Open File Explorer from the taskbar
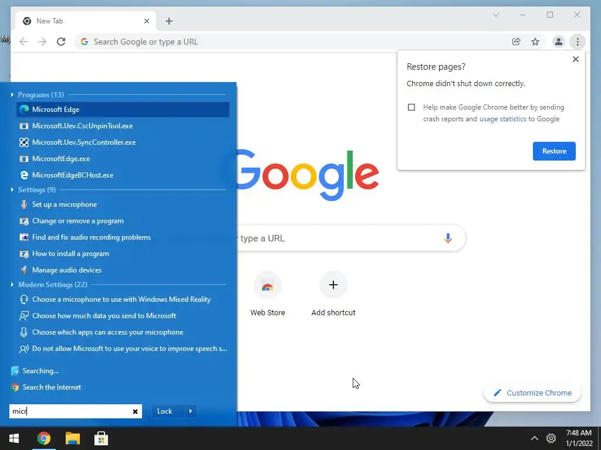The width and height of the screenshot is (601, 450). tap(72, 438)
